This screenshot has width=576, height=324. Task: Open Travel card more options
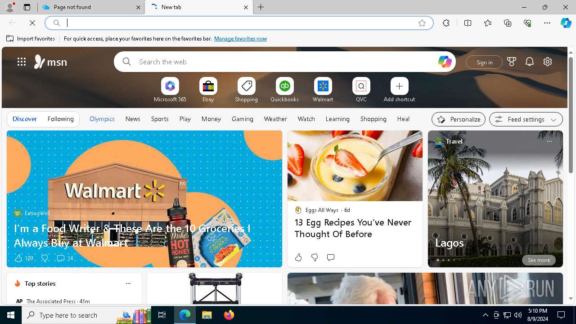tap(549, 141)
